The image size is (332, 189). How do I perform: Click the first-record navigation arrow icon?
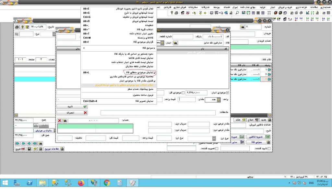coord(18,144)
